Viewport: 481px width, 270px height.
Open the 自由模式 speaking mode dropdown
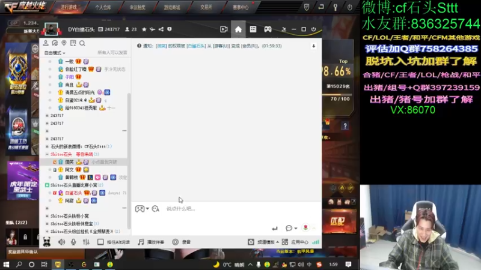55,53
